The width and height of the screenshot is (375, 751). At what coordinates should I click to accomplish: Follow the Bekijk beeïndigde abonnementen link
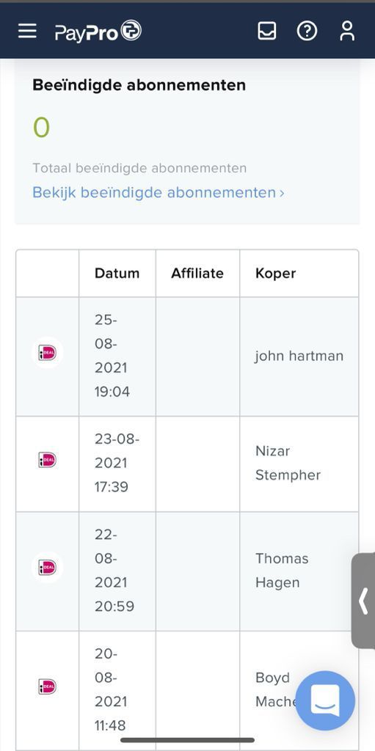[159, 193]
